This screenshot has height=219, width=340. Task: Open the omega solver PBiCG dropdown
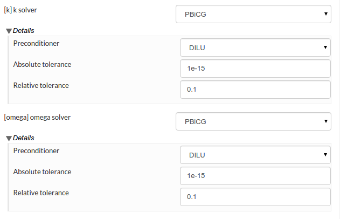[253, 121]
